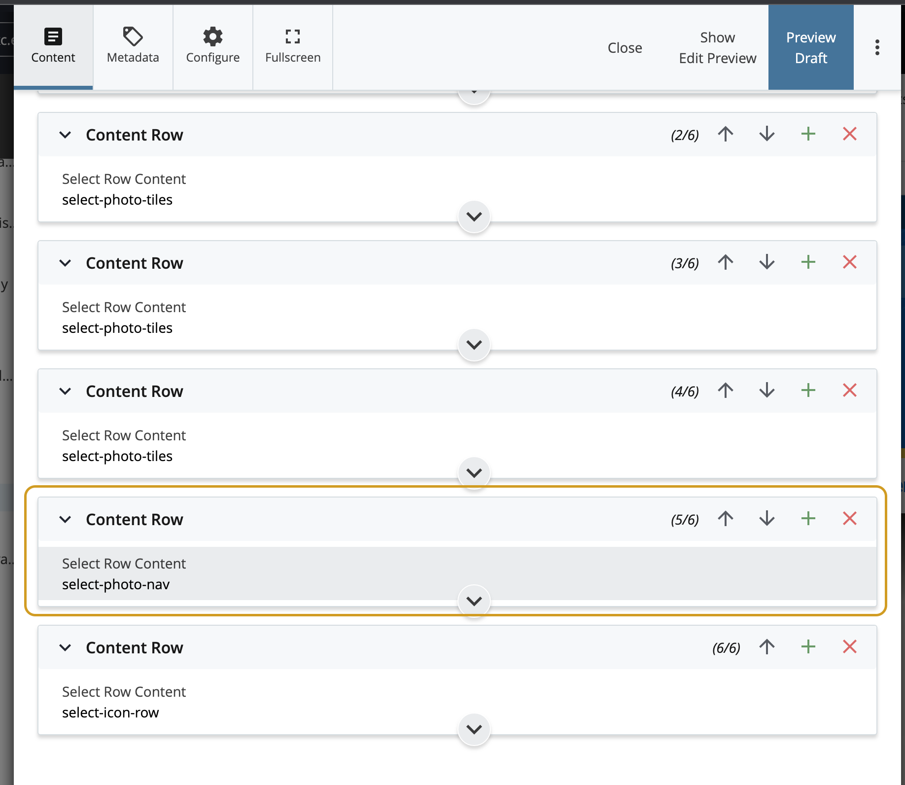Expand details below select-photo-nav row
The image size is (905, 785).
[474, 601]
